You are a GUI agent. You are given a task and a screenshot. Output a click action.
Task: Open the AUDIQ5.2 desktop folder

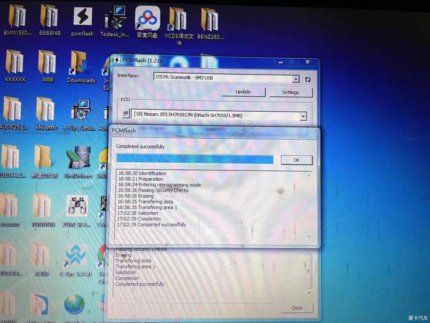click(x=13, y=113)
